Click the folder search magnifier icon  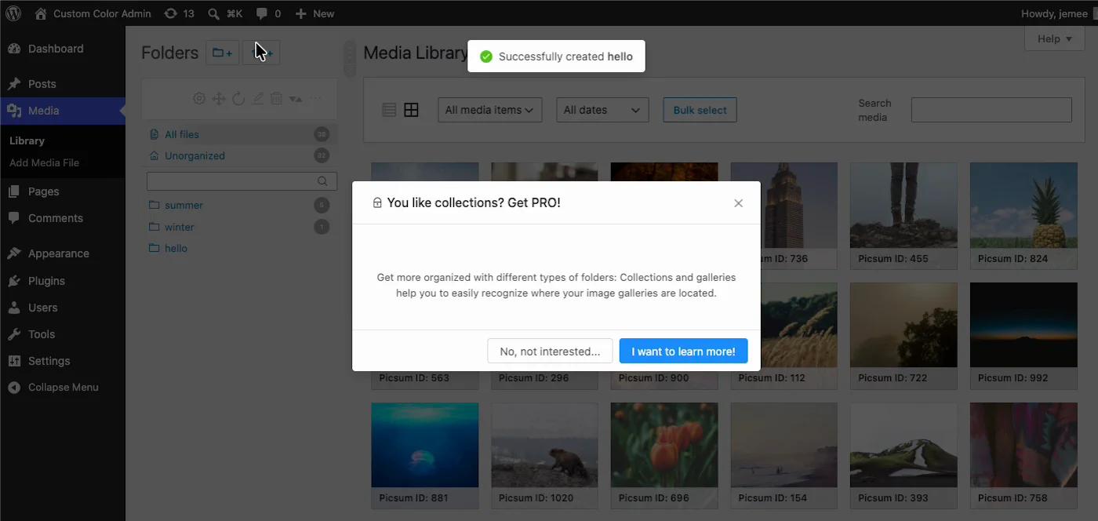pos(322,181)
